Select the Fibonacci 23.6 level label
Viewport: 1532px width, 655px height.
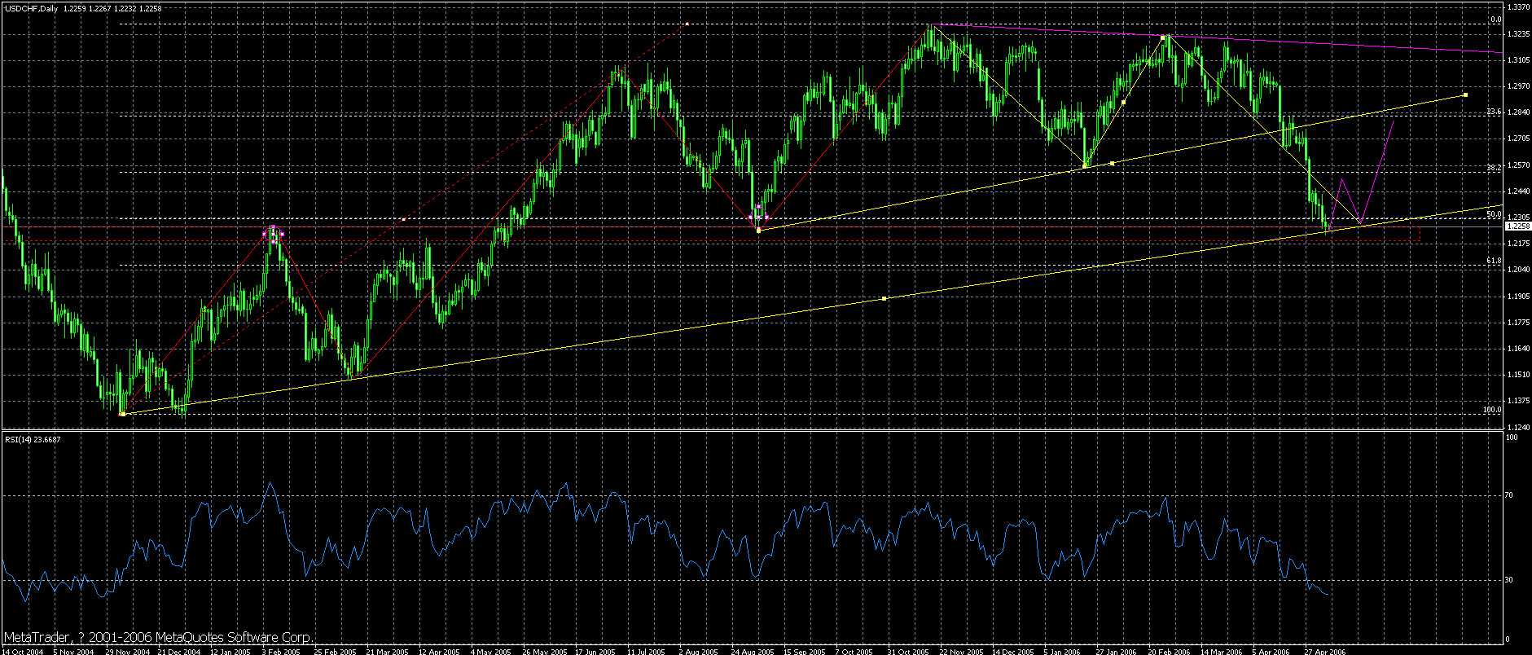click(1494, 112)
